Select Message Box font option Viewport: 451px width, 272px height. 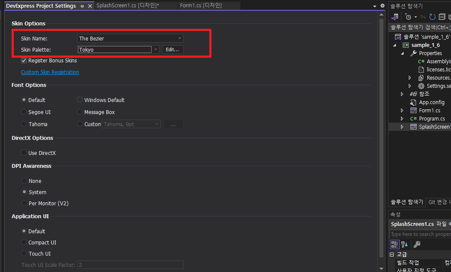[80, 112]
